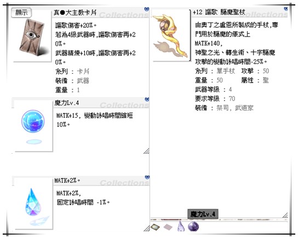Click the 武器等級 : 4 line
Viewport: 298px width, 239px height.
click(x=214, y=89)
